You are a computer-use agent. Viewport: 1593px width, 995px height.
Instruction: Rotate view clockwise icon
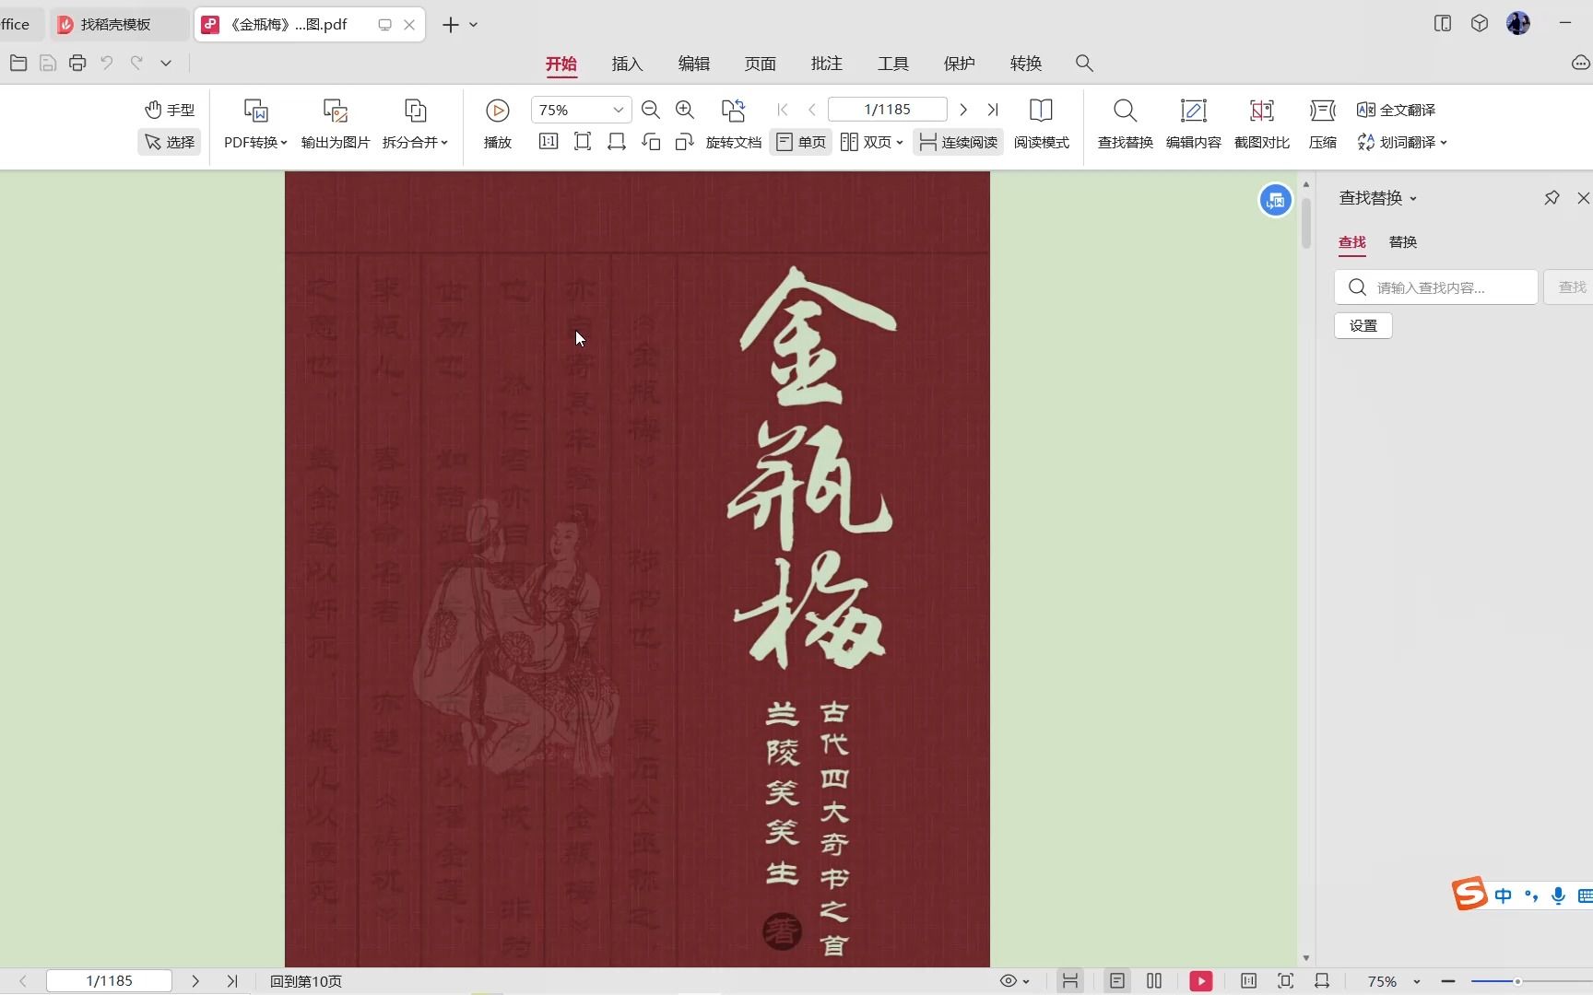point(684,142)
